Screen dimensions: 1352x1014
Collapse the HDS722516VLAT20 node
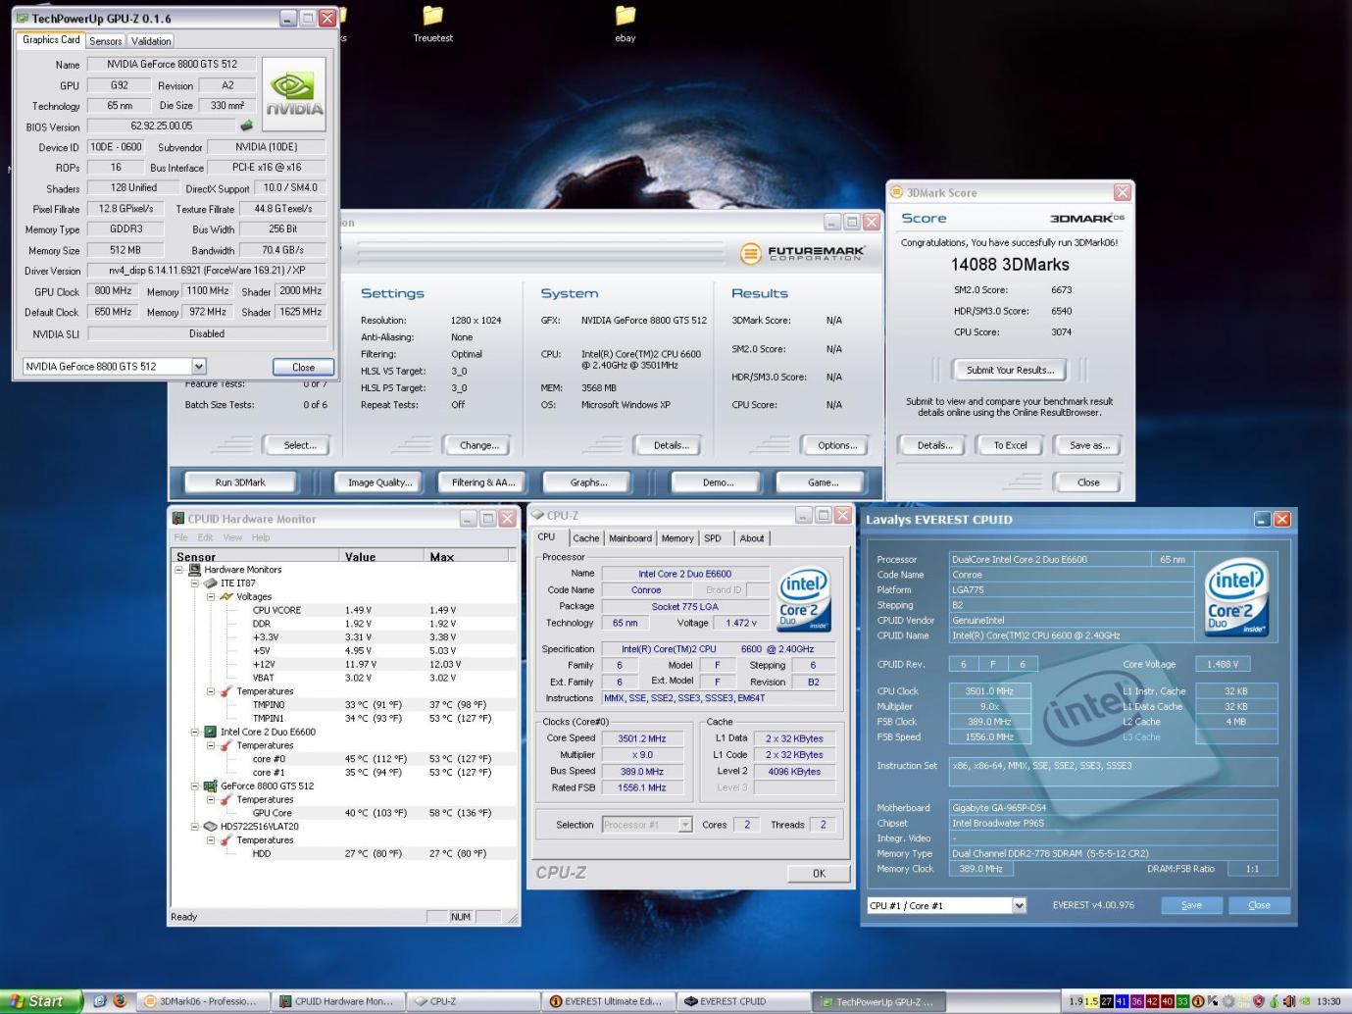coord(195,827)
